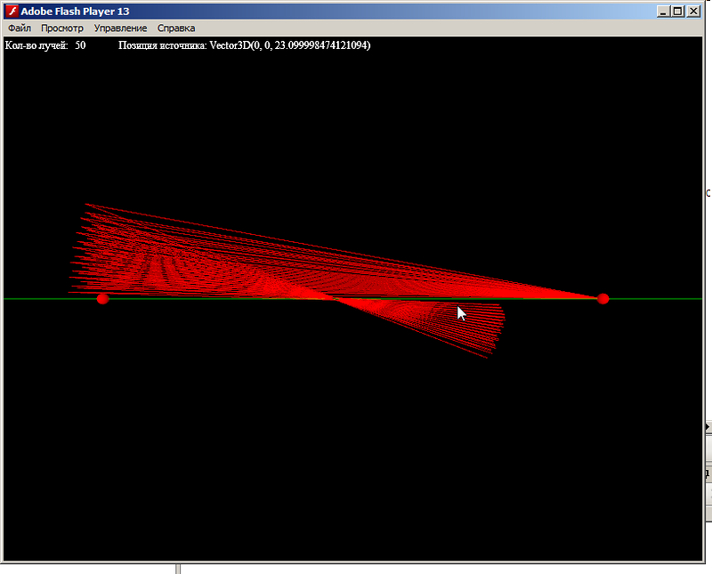Click the ray count value 50

[80, 45]
